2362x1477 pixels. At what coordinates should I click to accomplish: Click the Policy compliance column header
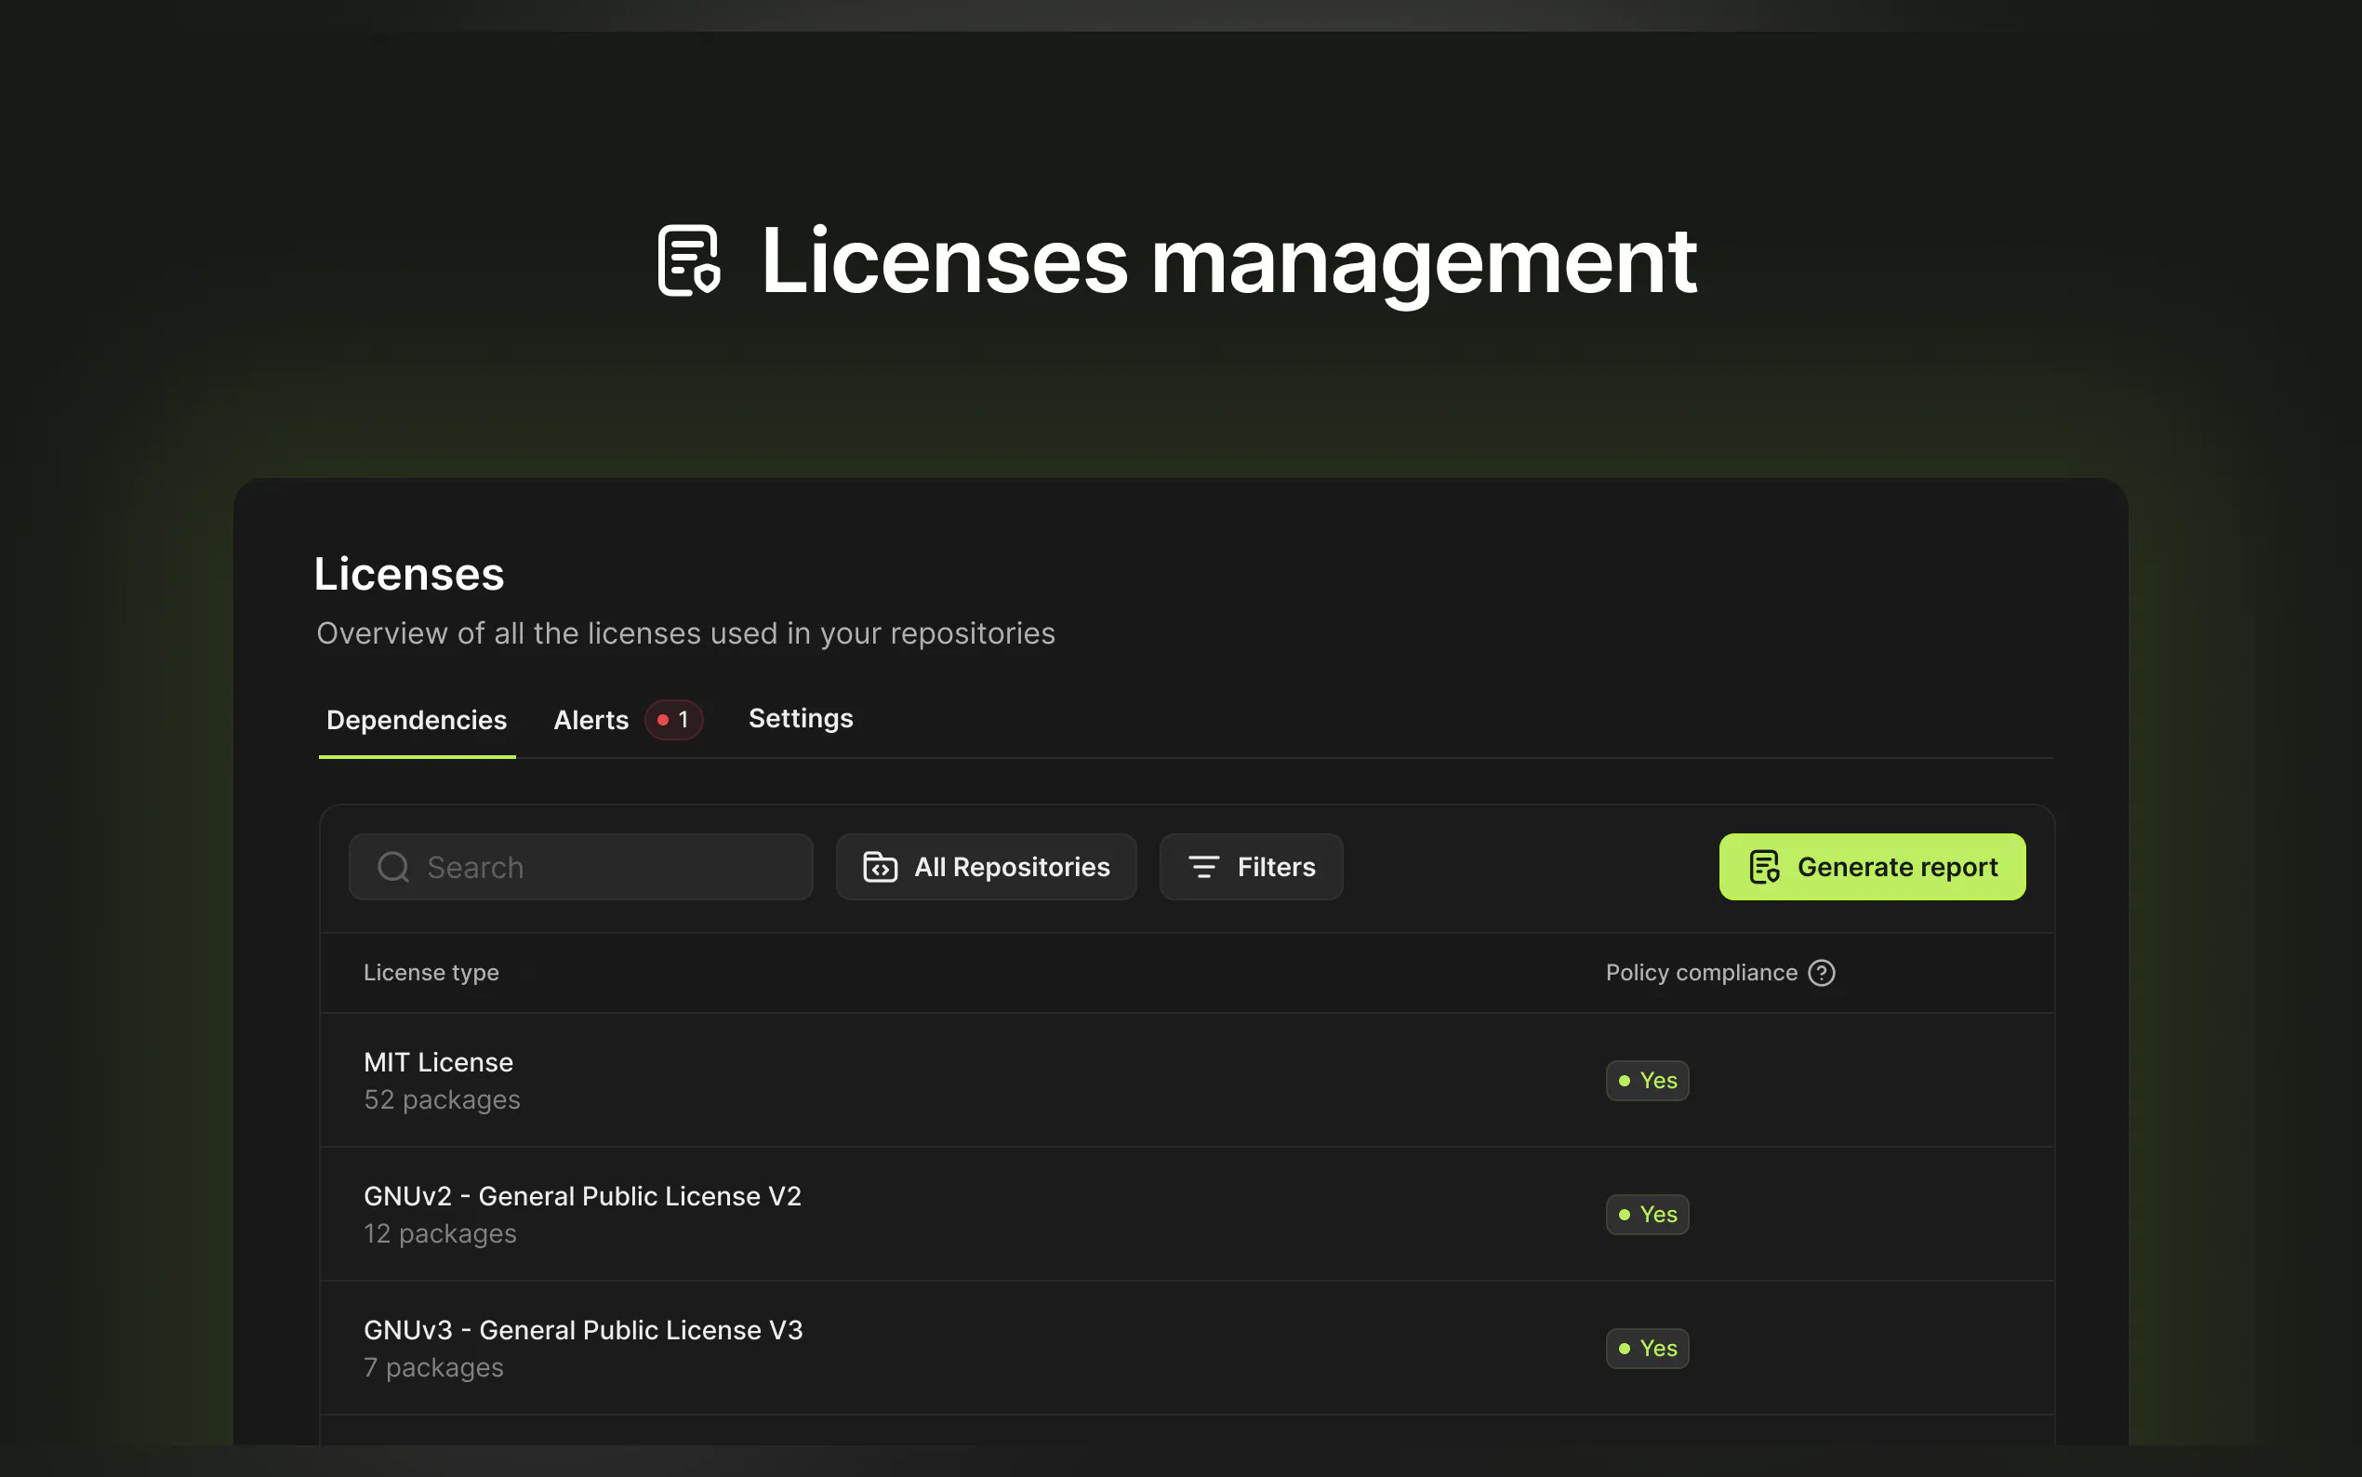click(1701, 973)
